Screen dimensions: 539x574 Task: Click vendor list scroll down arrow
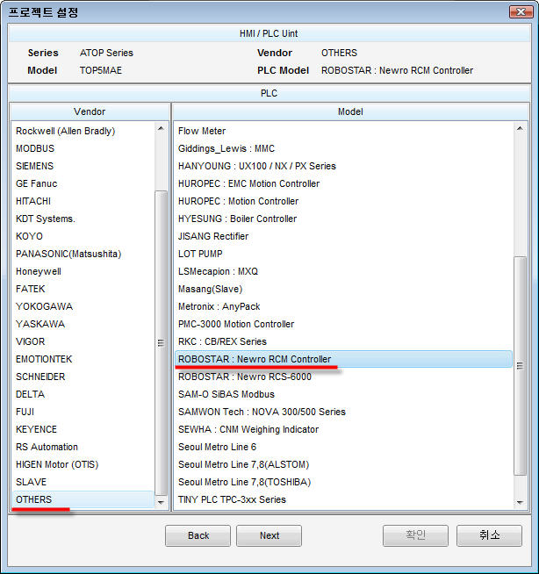pyautogui.click(x=161, y=502)
